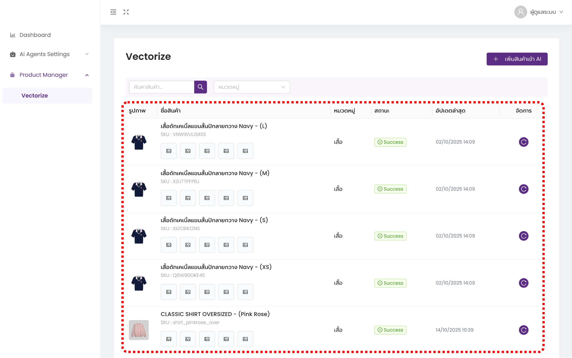The image size is (572, 358).
Task: Refresh the Navy (M) product row
Action: 523,189
